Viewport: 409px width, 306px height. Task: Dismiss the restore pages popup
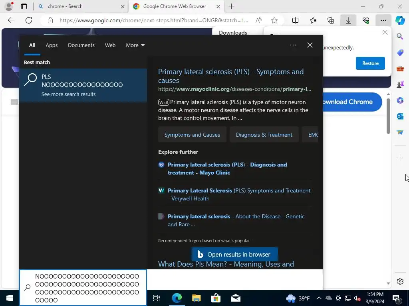coord(385,32)
